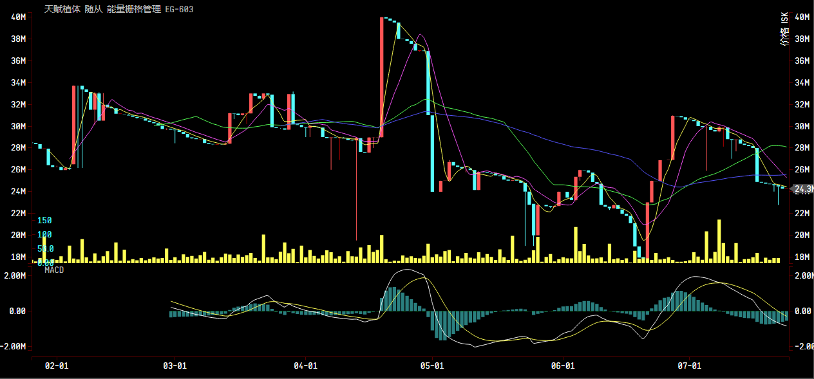Click the 2.00M label on left MACD axis

pyautogui.click(x=14, y=275)
